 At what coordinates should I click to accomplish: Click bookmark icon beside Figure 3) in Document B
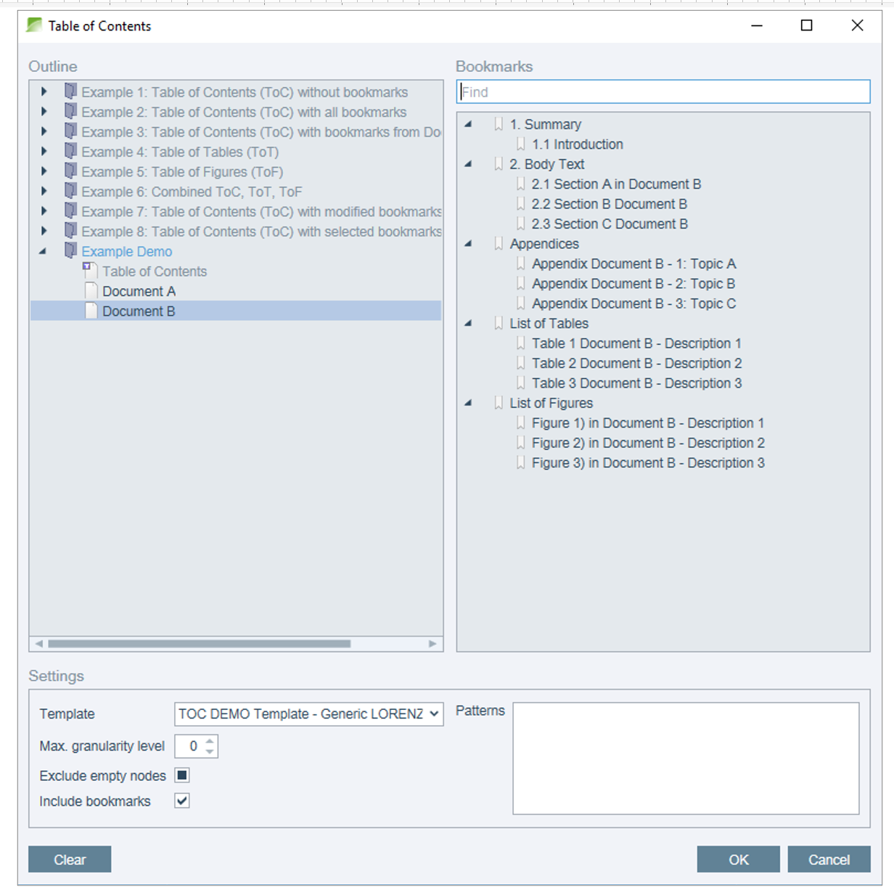(x=520, y=462)
